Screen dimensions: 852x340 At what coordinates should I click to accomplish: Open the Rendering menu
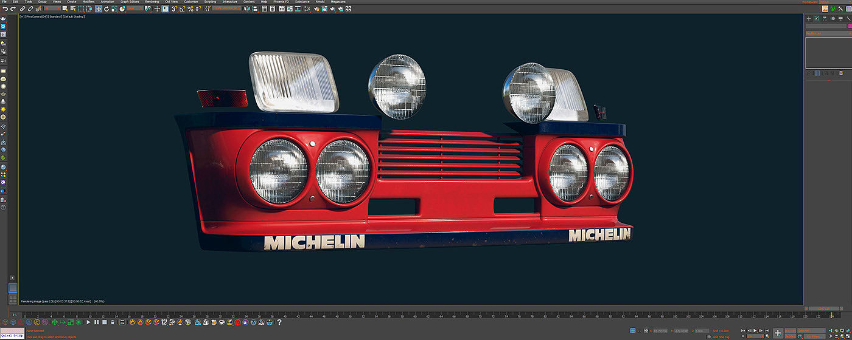tap(152, 2)
